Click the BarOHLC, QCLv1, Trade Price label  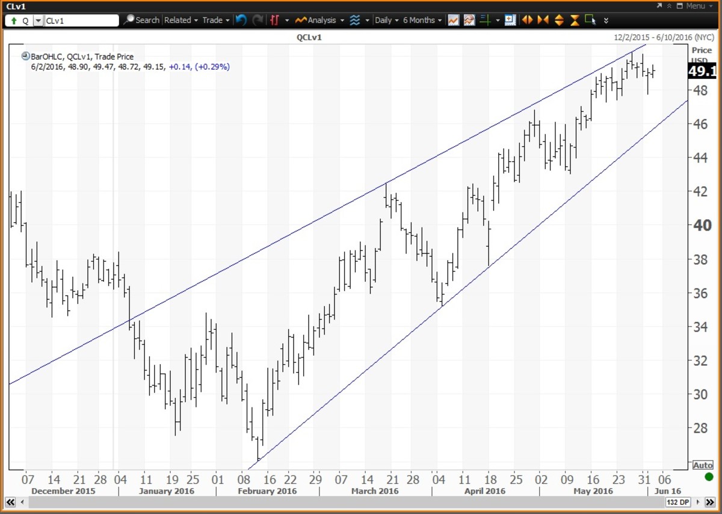82,57
